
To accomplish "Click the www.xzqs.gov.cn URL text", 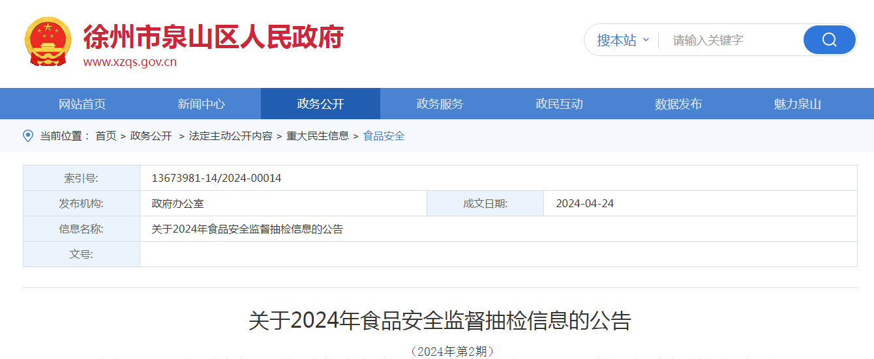I will (130, 63).
